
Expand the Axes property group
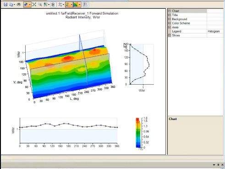(170, 27)
